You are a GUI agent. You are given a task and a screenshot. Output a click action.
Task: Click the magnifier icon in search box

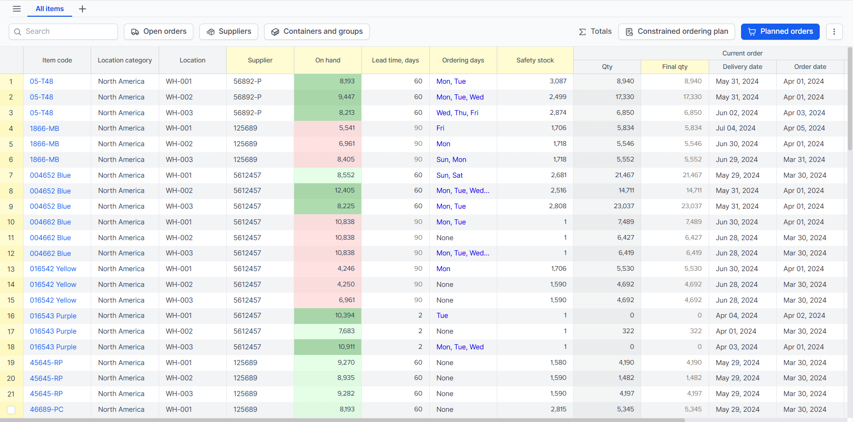[x=18, y=32]
